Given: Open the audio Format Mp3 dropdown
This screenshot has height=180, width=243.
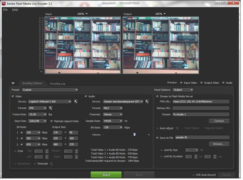Looking at the screenshot, I should click(112, 108).
